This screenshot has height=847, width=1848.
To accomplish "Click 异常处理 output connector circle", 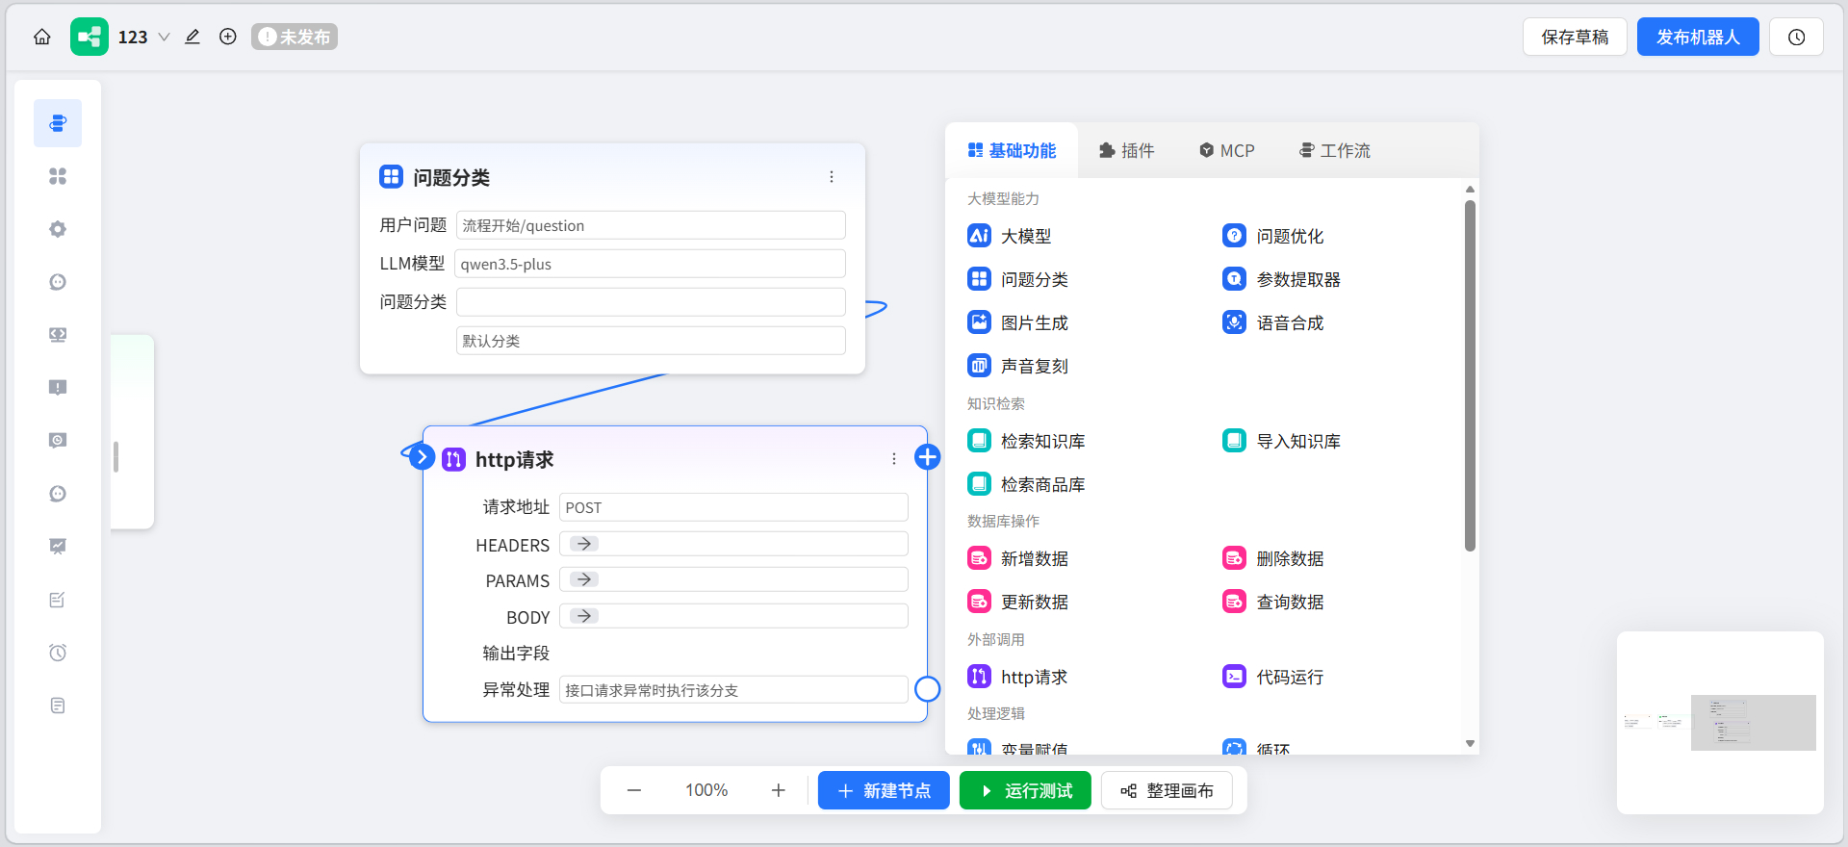I will point(927,689).
